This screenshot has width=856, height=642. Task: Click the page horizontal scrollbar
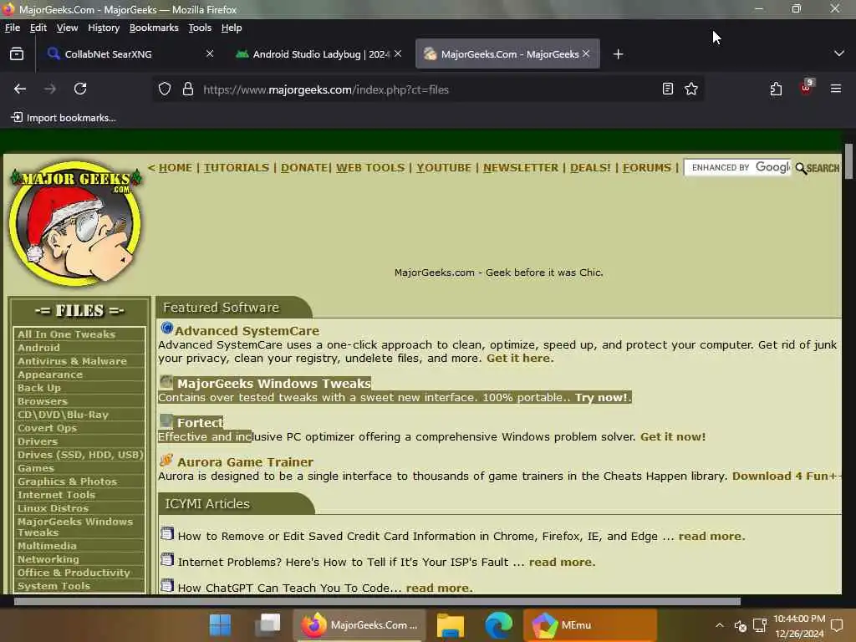[x=377, y=601]
